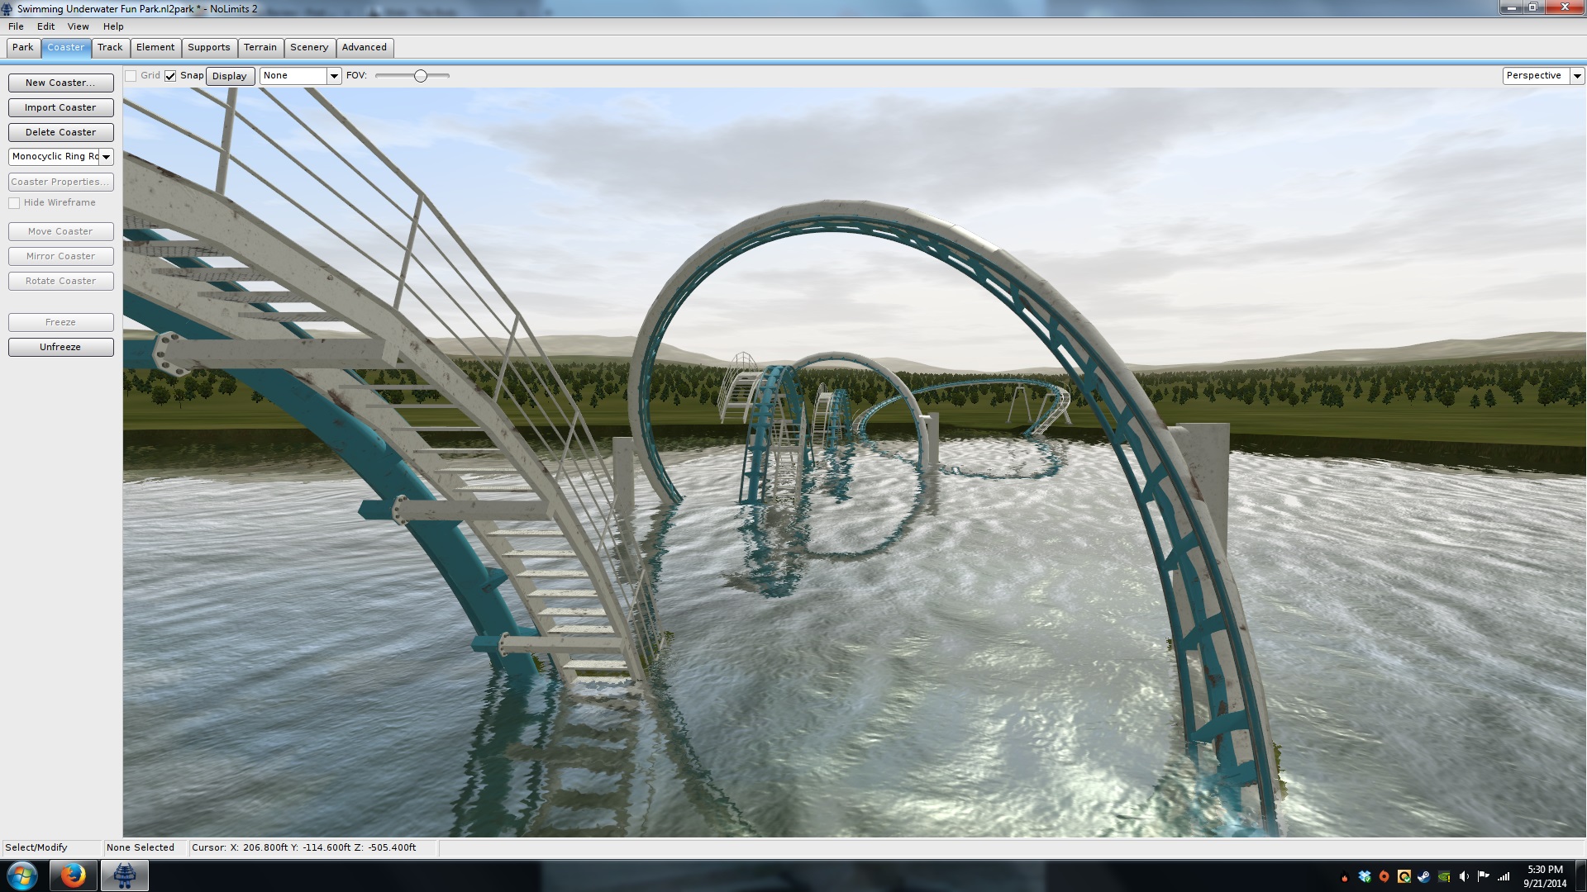Screen dimensions: 1587x892
Task: Open the Windows Start menu
Action: (x=22, y=875)
